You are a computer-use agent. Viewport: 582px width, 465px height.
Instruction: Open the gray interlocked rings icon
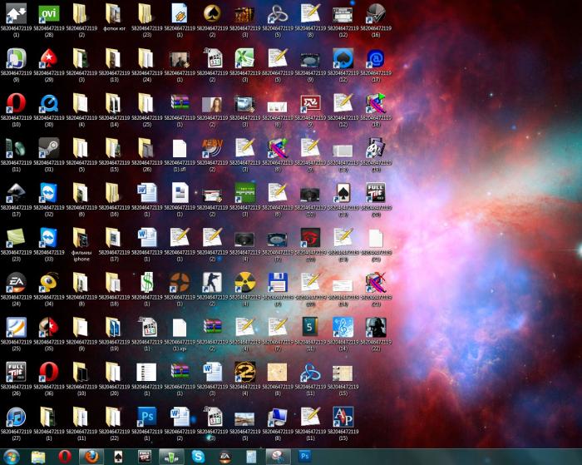pyautogui.click(x=278, y=14)
